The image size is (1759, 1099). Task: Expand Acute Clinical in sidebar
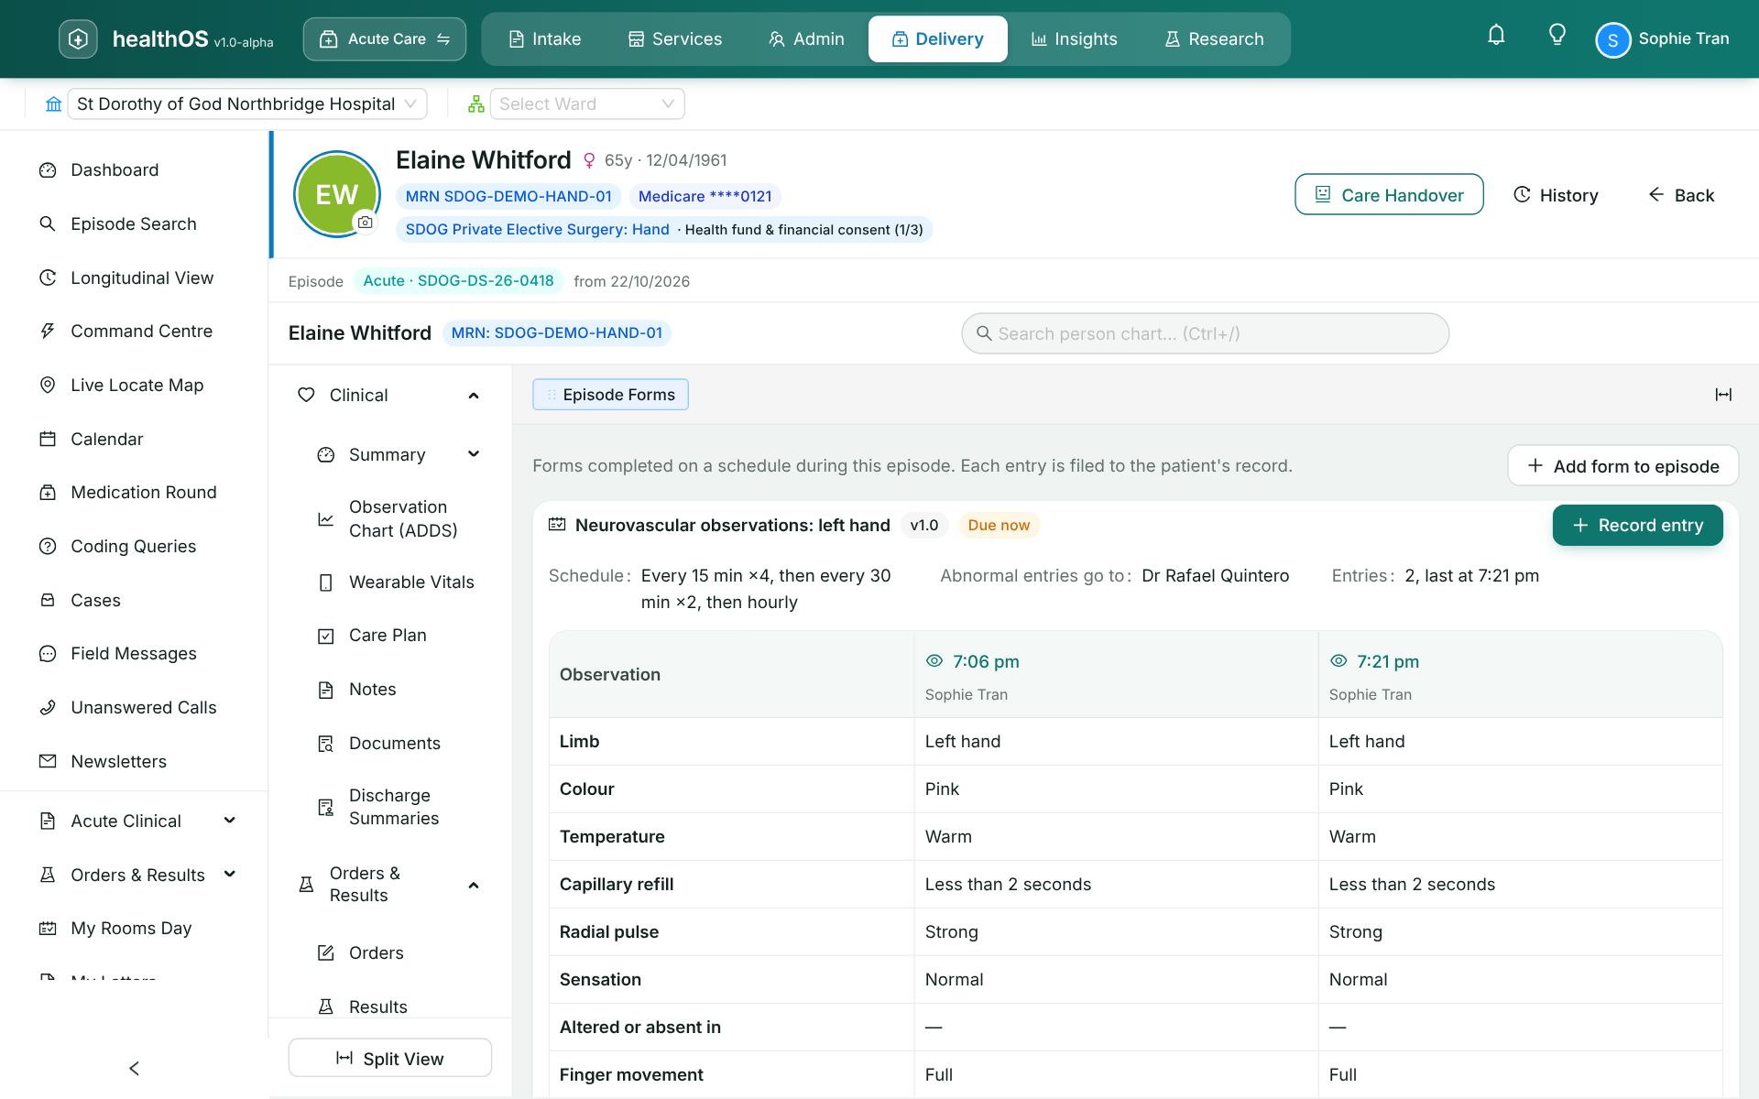coord(230,821)
